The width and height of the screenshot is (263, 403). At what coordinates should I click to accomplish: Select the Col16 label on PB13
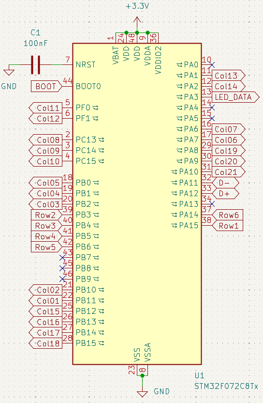45,322
